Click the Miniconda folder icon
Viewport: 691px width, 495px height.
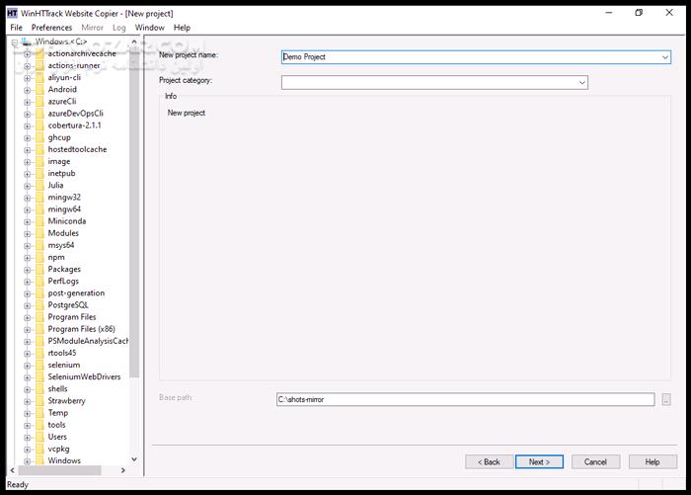39,221
